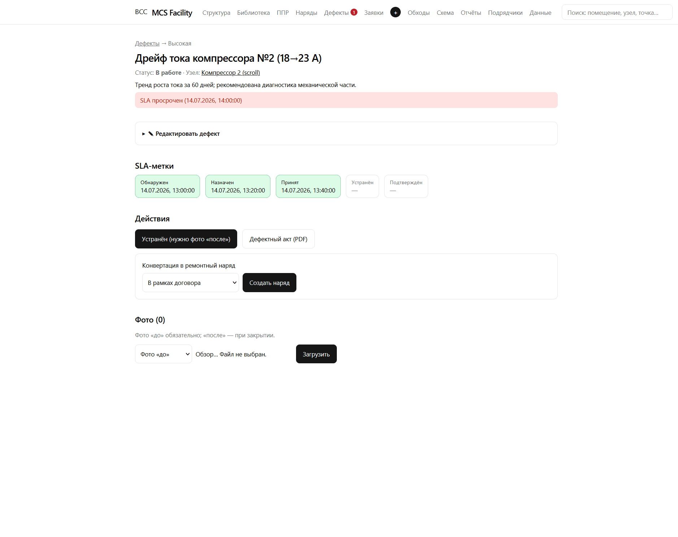The height and width of the screenshot is (537, 678).
Task: Click the status text В работе
Action: coord(169,73)
